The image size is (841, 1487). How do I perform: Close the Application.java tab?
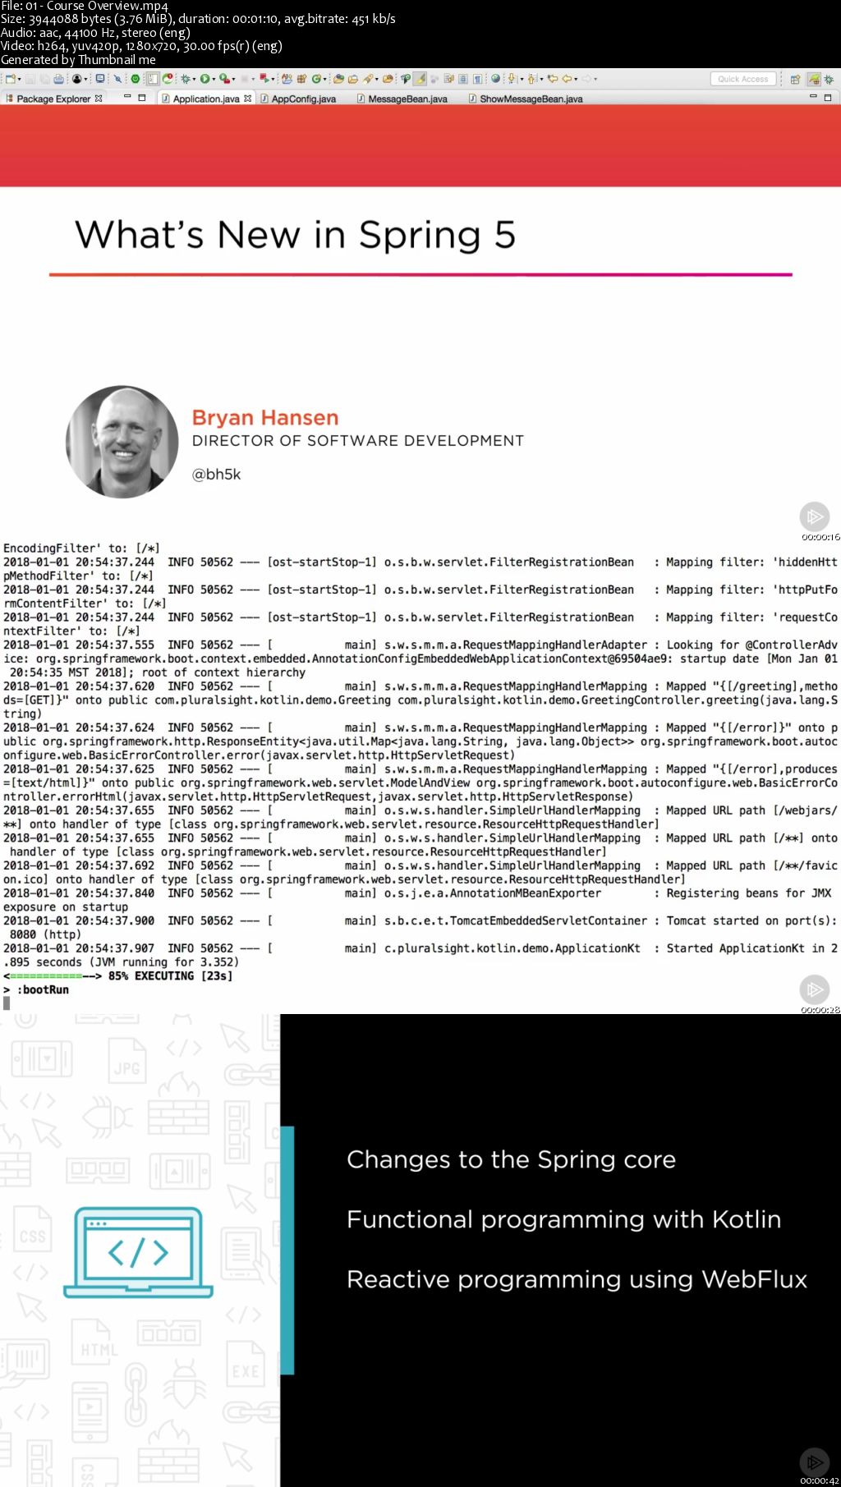point(248,98)
